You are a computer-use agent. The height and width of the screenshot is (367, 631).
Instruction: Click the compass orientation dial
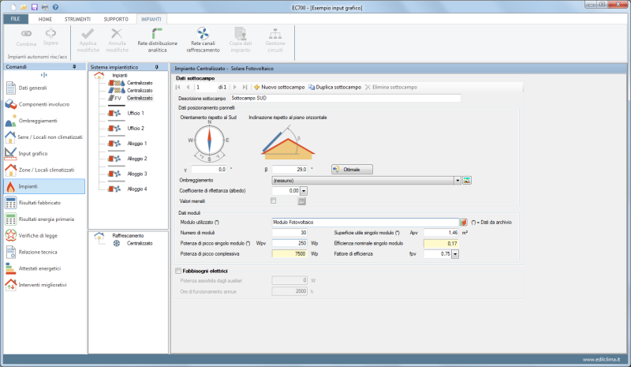pos(209,142)
